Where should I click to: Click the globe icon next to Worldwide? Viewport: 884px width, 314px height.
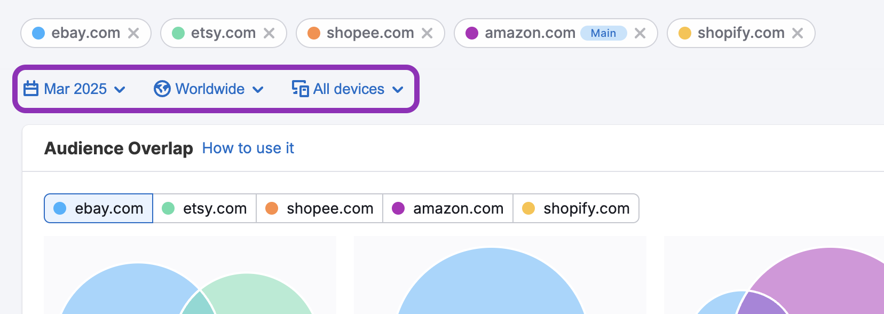(162, 89)
